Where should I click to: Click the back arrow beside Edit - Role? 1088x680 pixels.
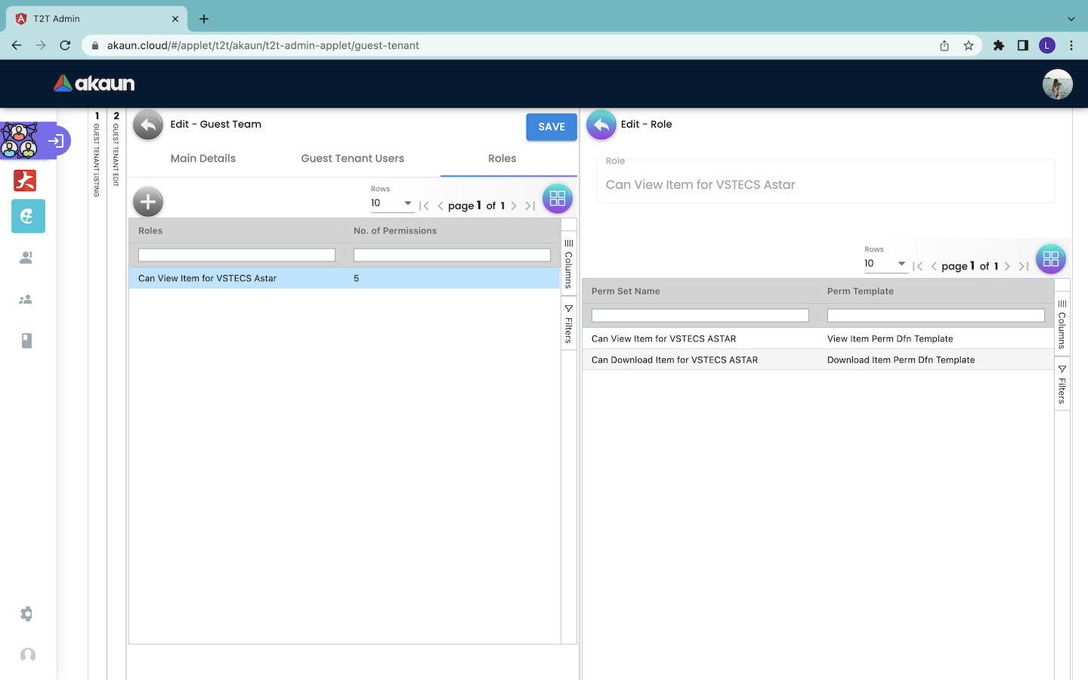coord(601,125)
